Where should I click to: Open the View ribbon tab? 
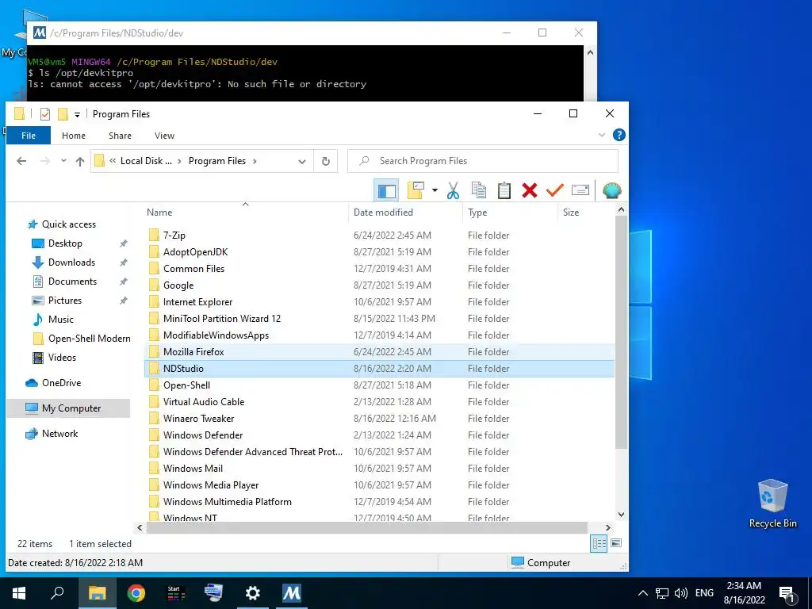164,135
